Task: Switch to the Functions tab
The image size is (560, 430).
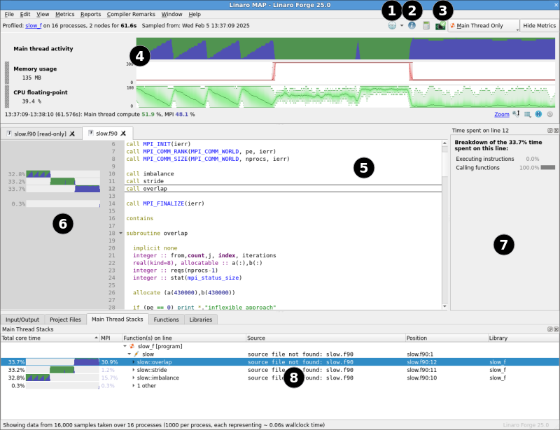Action: click(166, 320)
